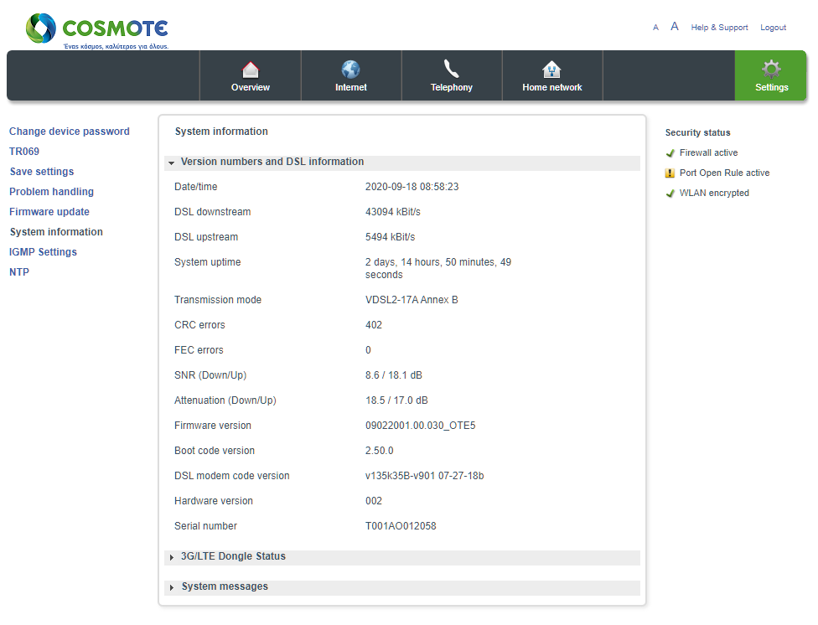Click the Port Open Rule warning icon
The image size is (818, 625).
pos(670,173)
